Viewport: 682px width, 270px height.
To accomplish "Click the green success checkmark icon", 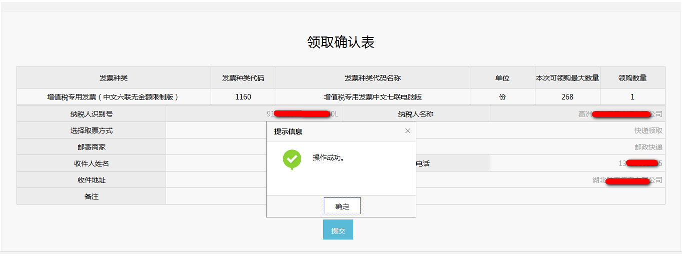I will (x=292, y=159).
